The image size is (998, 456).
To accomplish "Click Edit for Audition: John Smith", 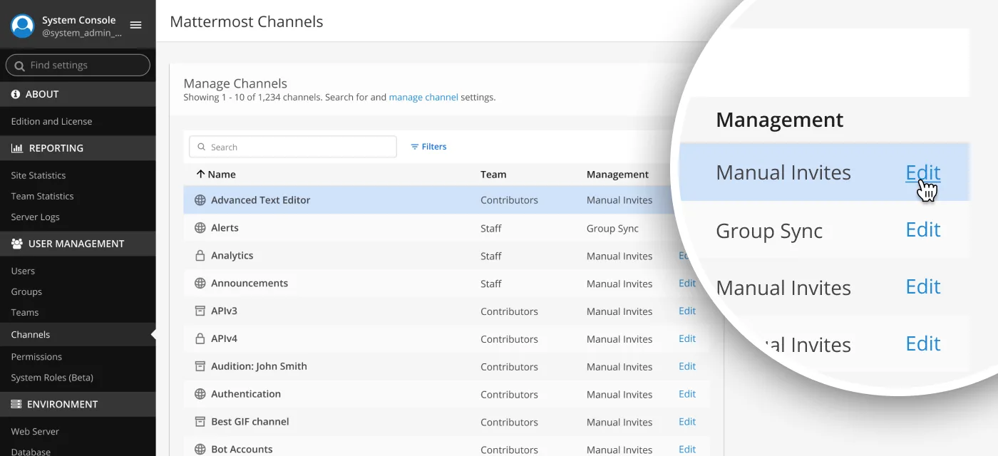I will pyautogui.click(x=687, y=366).
